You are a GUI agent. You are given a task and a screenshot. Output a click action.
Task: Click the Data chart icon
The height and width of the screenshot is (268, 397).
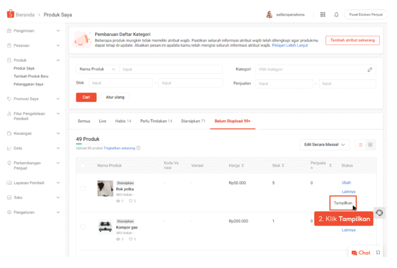[9, 148]
